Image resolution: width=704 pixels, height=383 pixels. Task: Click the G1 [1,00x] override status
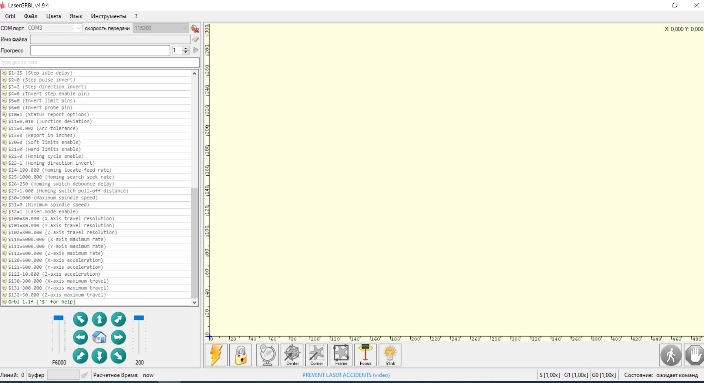[x=576, y=375]
